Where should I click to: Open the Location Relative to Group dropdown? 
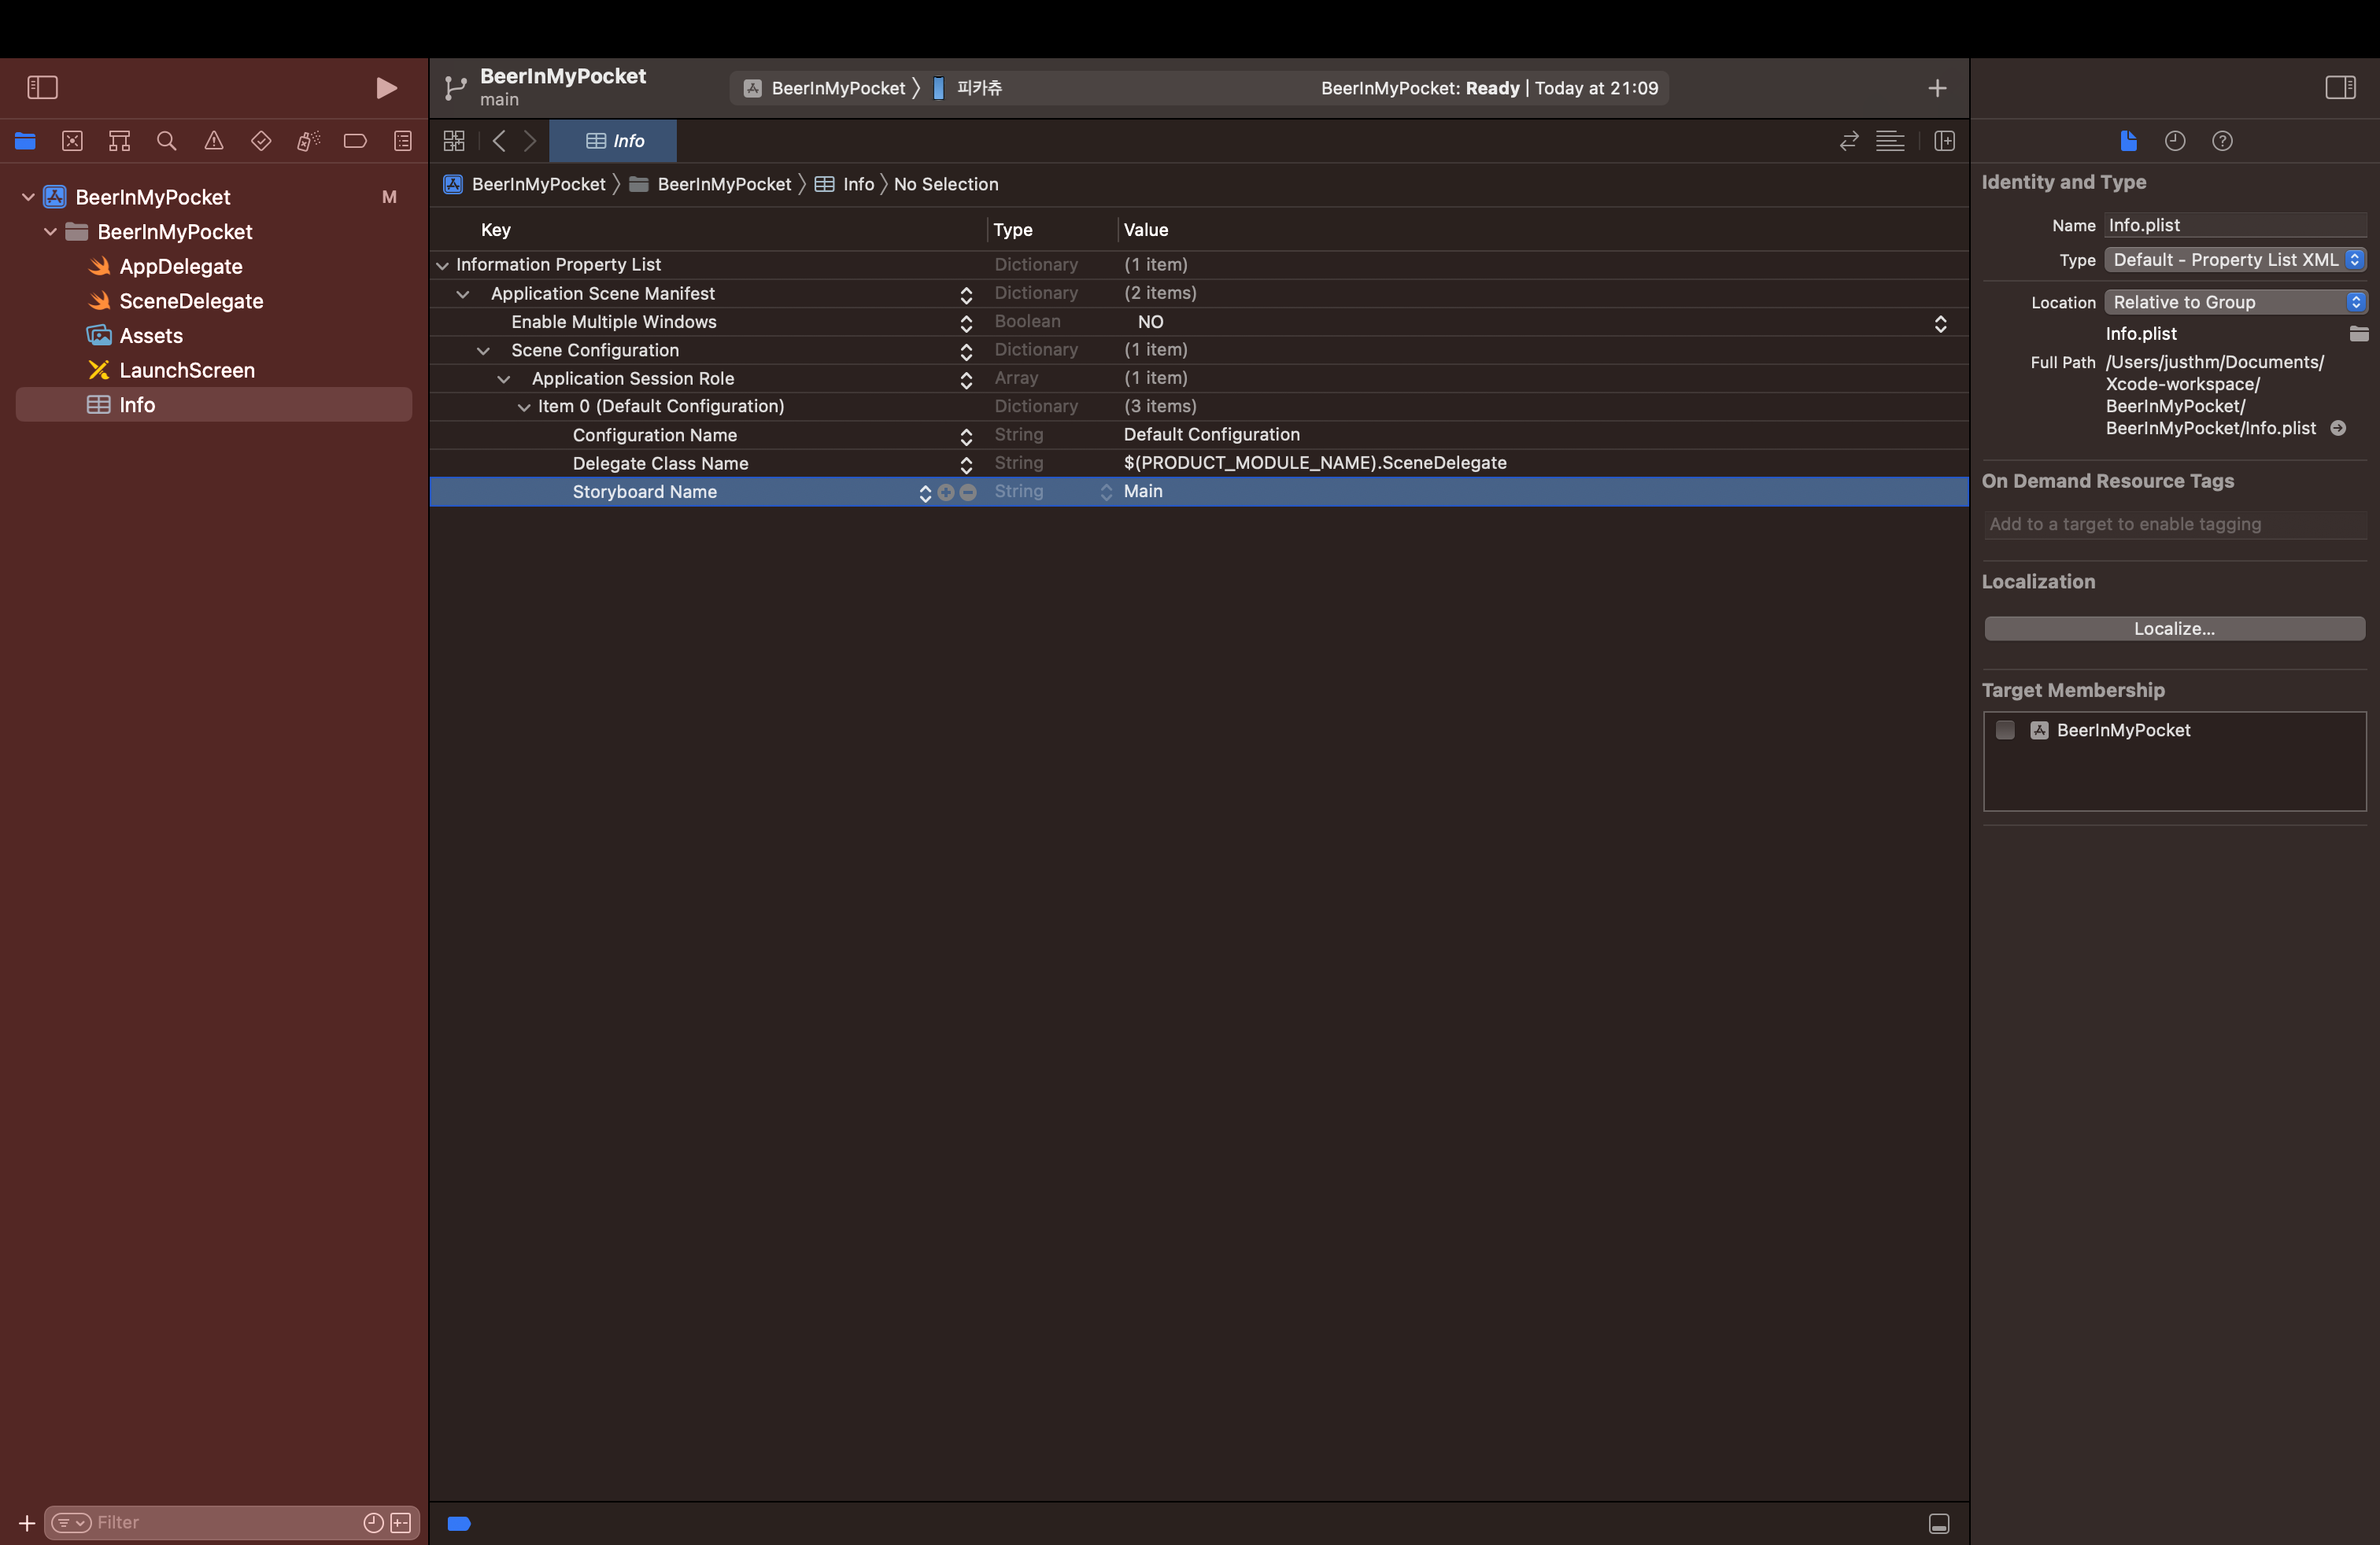click(2234, 302)
